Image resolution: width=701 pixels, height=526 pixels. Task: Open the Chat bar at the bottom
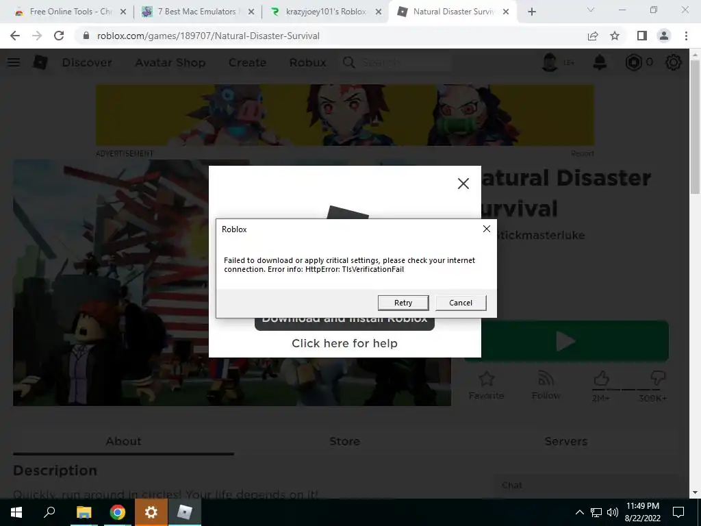586,486
